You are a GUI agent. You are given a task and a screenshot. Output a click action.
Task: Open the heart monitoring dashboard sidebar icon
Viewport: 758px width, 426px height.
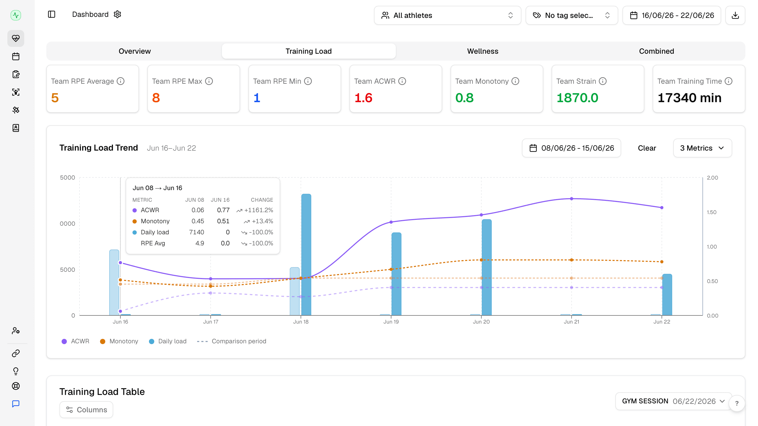click(16, 38)
